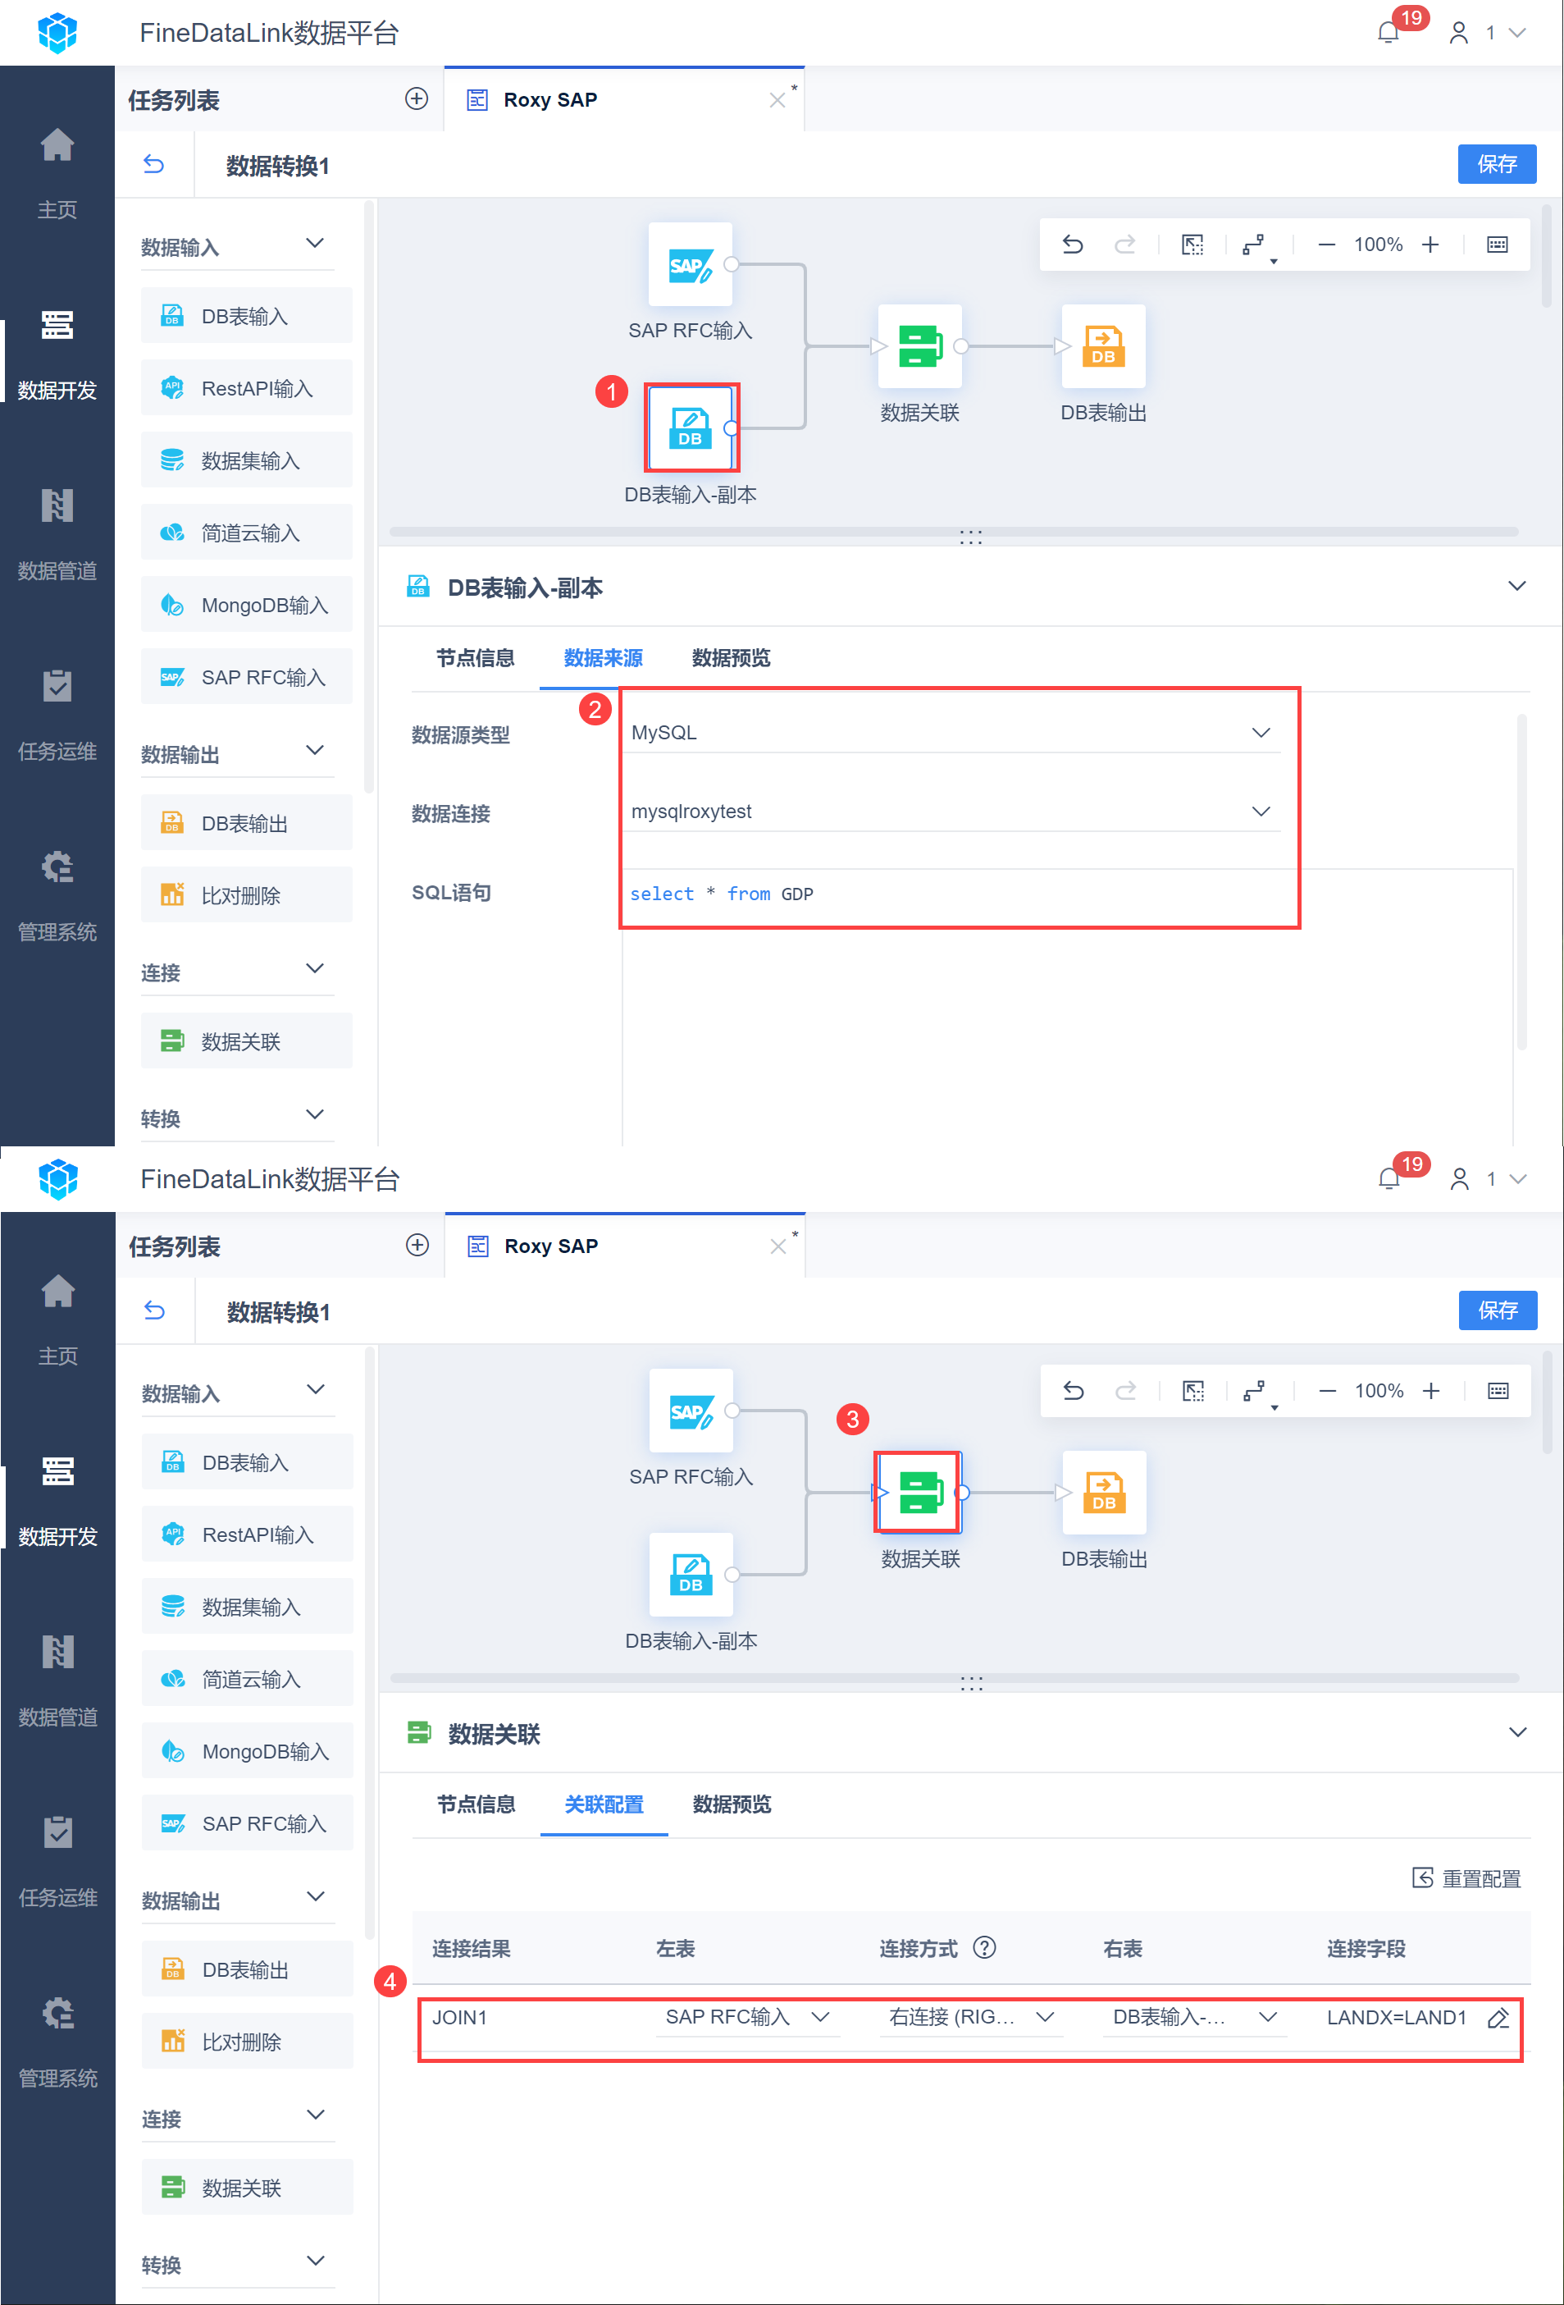Open the 右表 DB表输入 dropdown in JOIN1
This screenshot has height=2305, width=1564.
click(x=1194, y=2017)
